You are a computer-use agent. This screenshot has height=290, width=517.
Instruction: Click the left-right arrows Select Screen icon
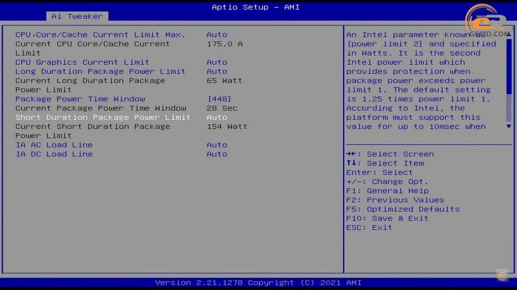coord(351,154)
